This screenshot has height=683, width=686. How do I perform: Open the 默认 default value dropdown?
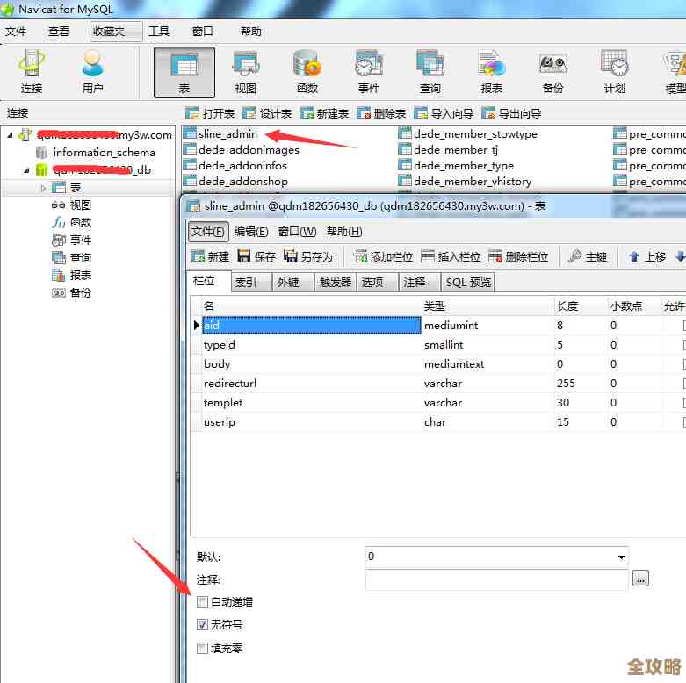coord(621,557)
